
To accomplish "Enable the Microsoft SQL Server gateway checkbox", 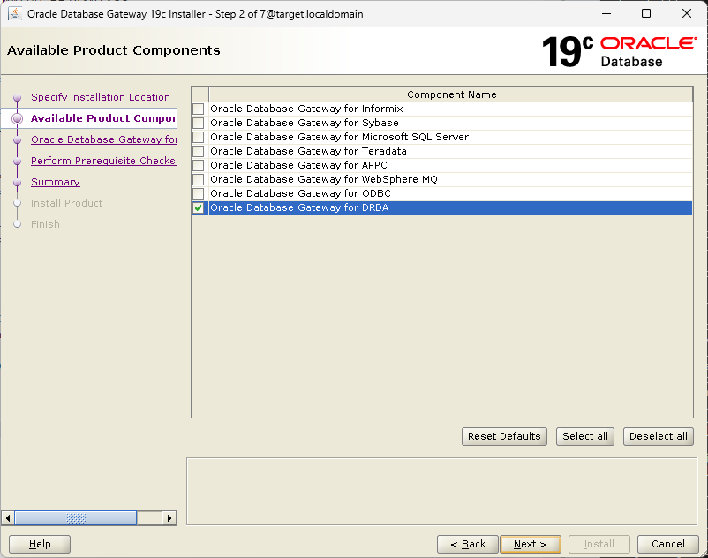I will click(x=199, y=137).
